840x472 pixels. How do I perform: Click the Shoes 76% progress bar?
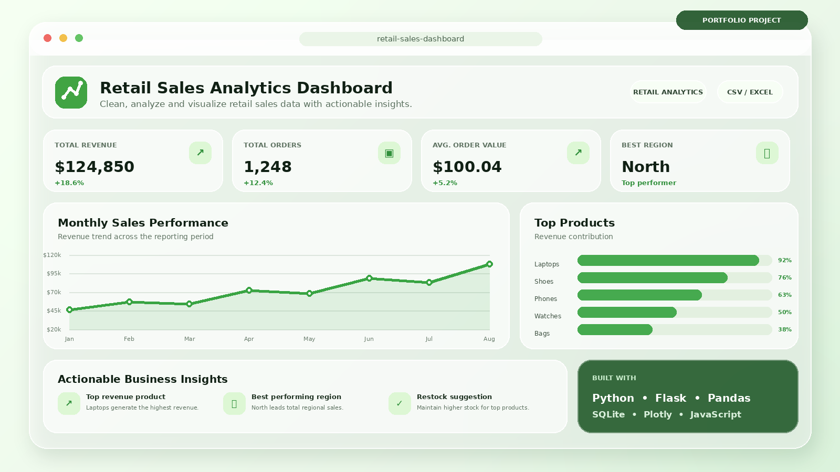(x=675, y=277)
